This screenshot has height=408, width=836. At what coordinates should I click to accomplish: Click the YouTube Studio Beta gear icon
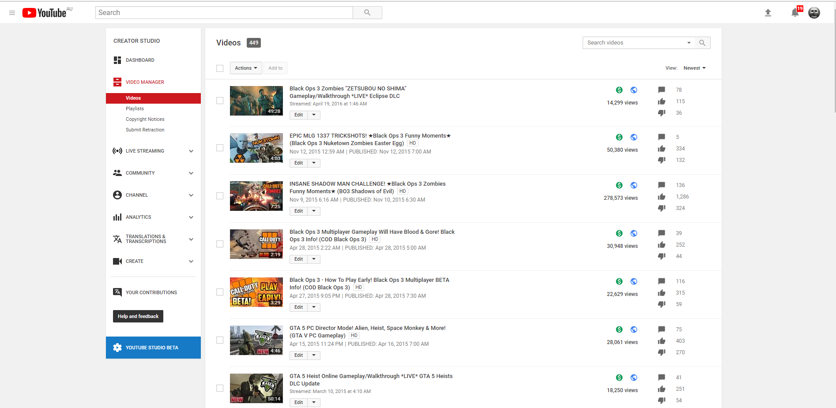pos(117,348)
